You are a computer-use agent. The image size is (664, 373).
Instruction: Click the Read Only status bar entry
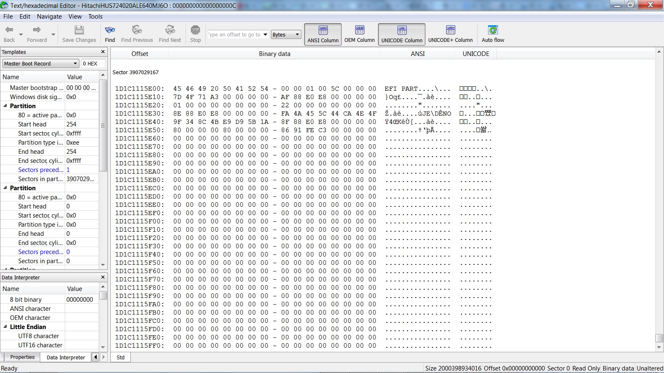586,368
